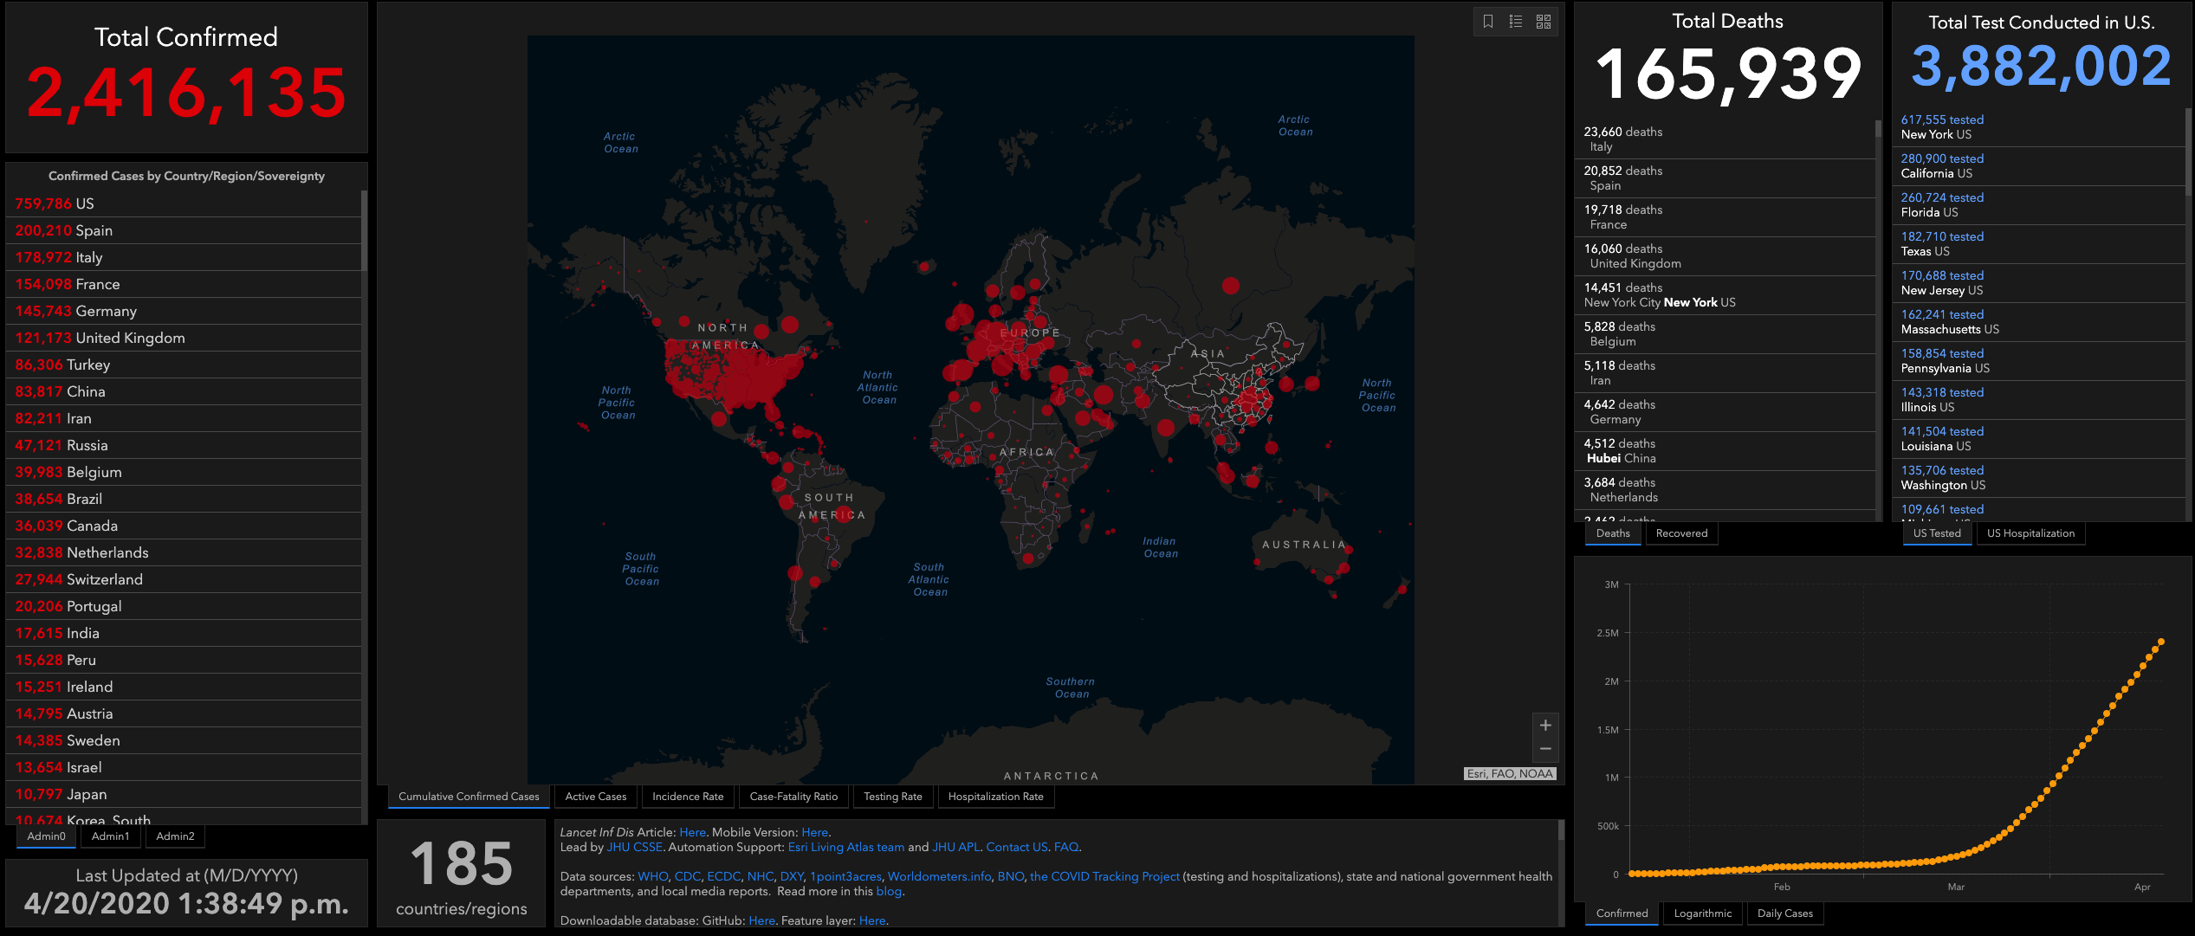
Task: Select Switzerland in confirmed cases list
Action: [184, 580]
